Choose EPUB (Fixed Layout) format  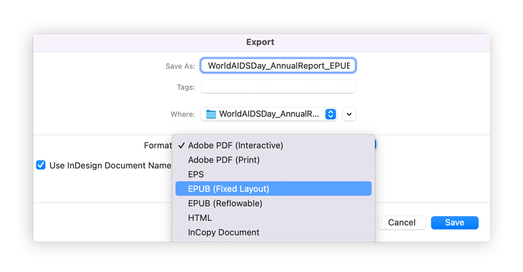(x=273, y=188)
